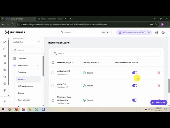Toggle Hostinger Easy Onboarding active switch
The height and width of the screenshot is (128, 170).
click(135, 100)
